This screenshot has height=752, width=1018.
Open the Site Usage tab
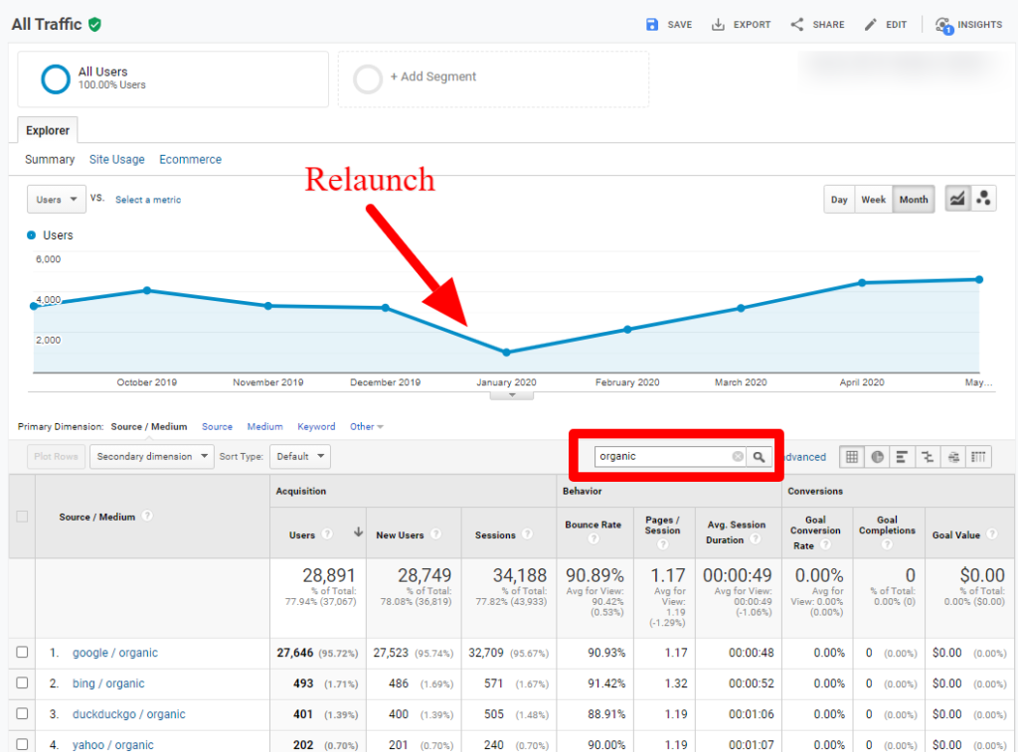pos(116,159)
